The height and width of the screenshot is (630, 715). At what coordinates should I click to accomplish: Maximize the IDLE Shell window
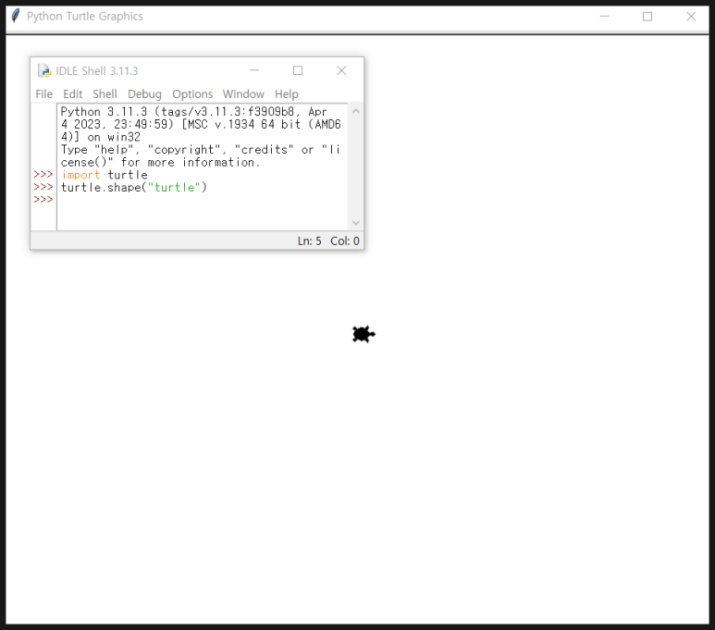[x=298, y=70]
